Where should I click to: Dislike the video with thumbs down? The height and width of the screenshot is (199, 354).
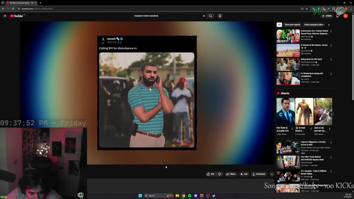coord(220,174)
